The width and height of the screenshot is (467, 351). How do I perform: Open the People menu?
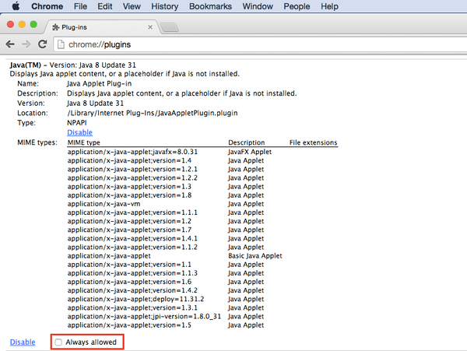(297, 6)
